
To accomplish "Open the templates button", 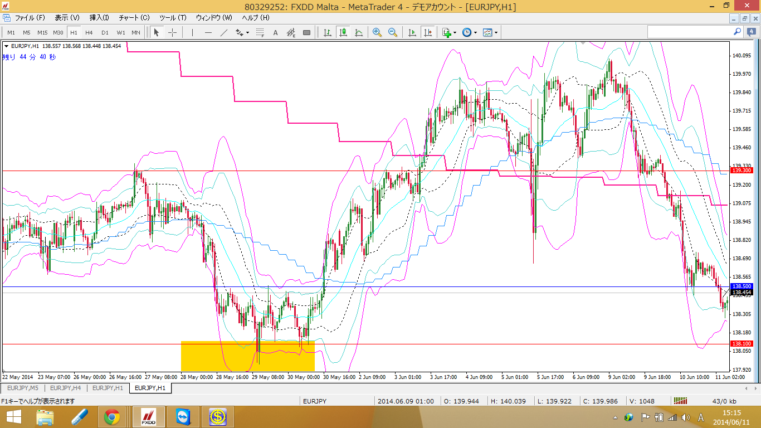I will click(487, 32).
